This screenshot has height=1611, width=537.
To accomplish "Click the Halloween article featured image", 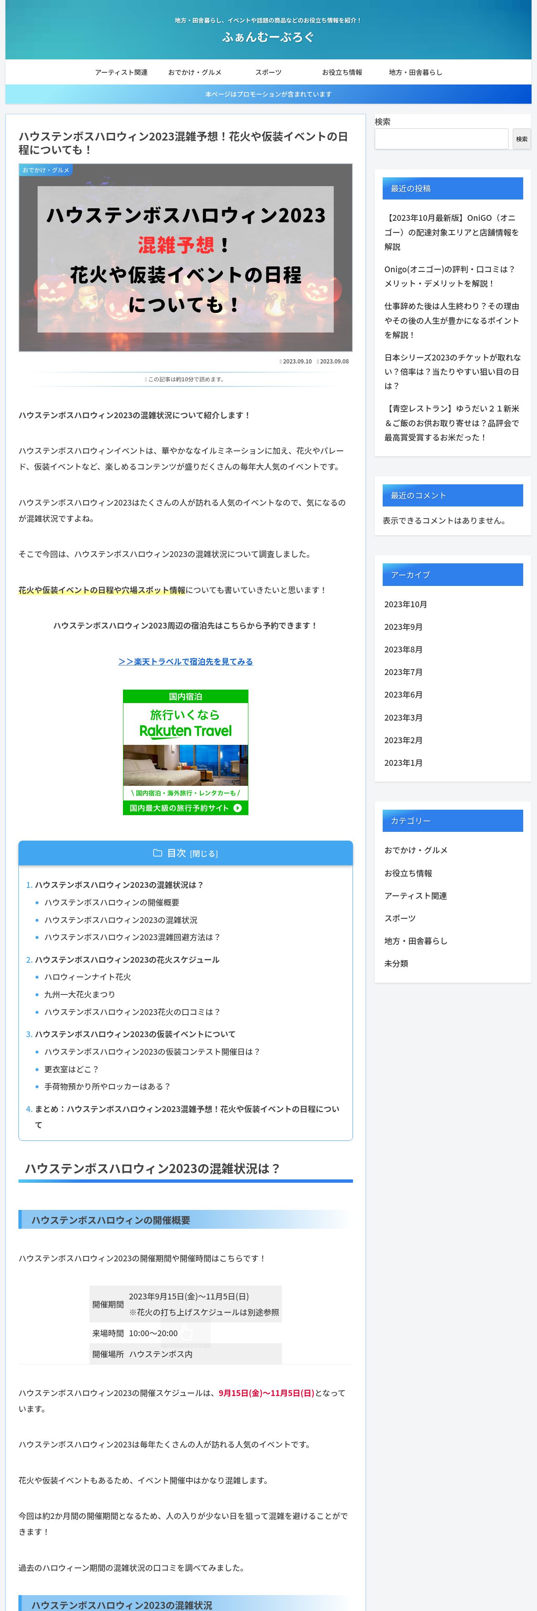I will click(186, 258).
